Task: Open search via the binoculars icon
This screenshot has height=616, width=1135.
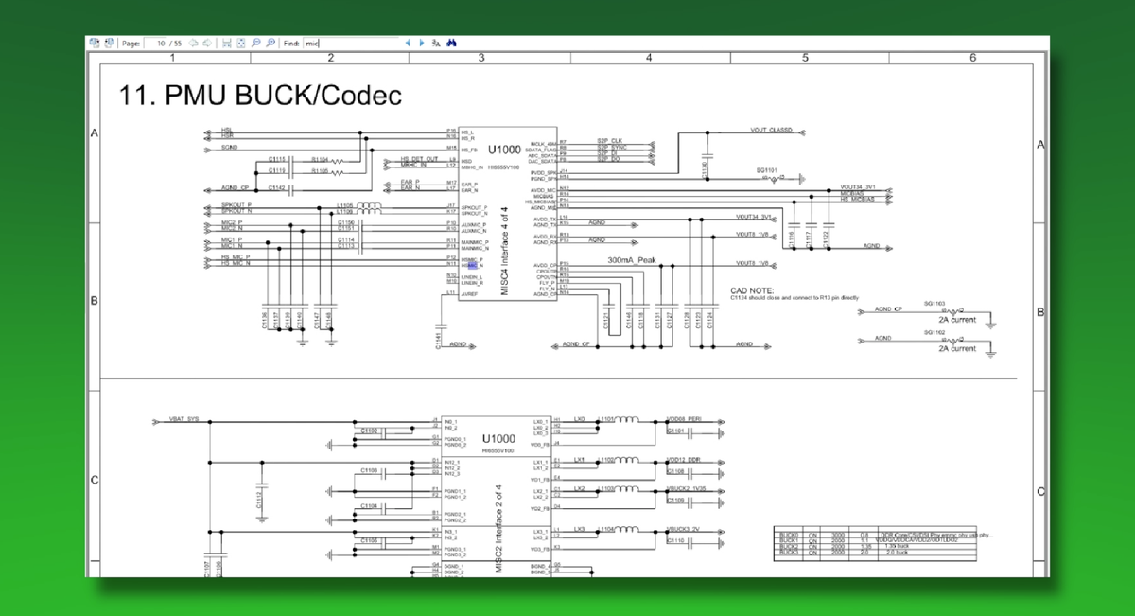Action: [x=451, y=43]
